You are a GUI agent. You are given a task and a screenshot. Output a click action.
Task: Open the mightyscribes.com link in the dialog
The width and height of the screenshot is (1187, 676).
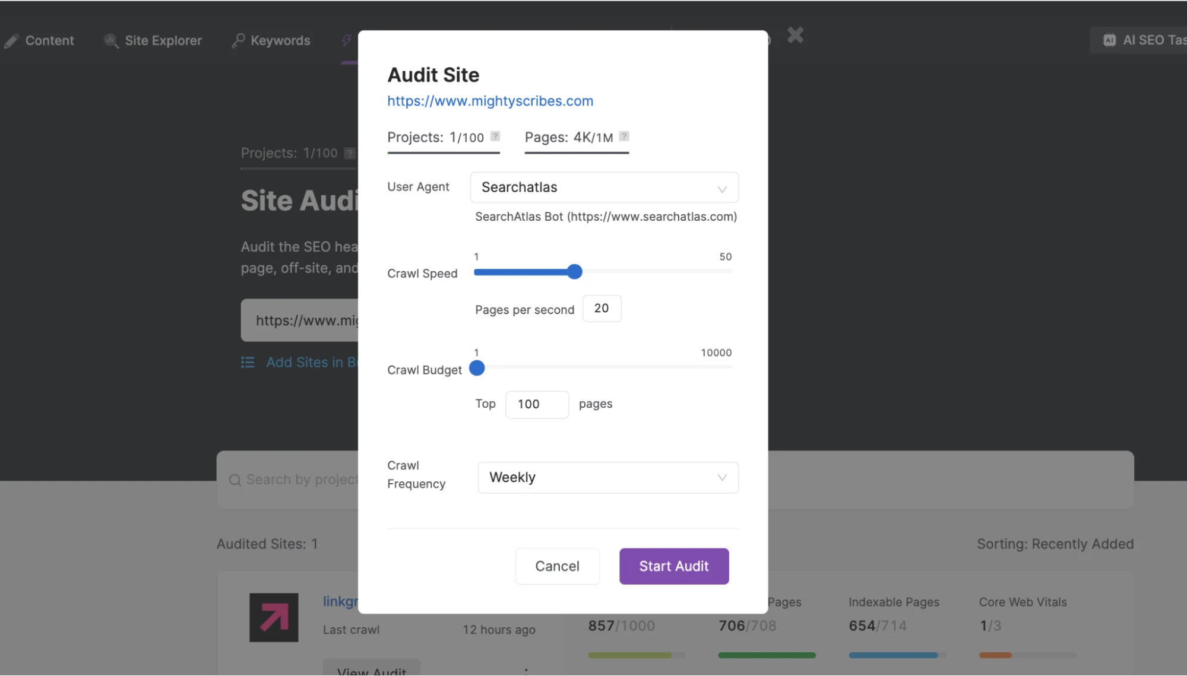[490, 101]
